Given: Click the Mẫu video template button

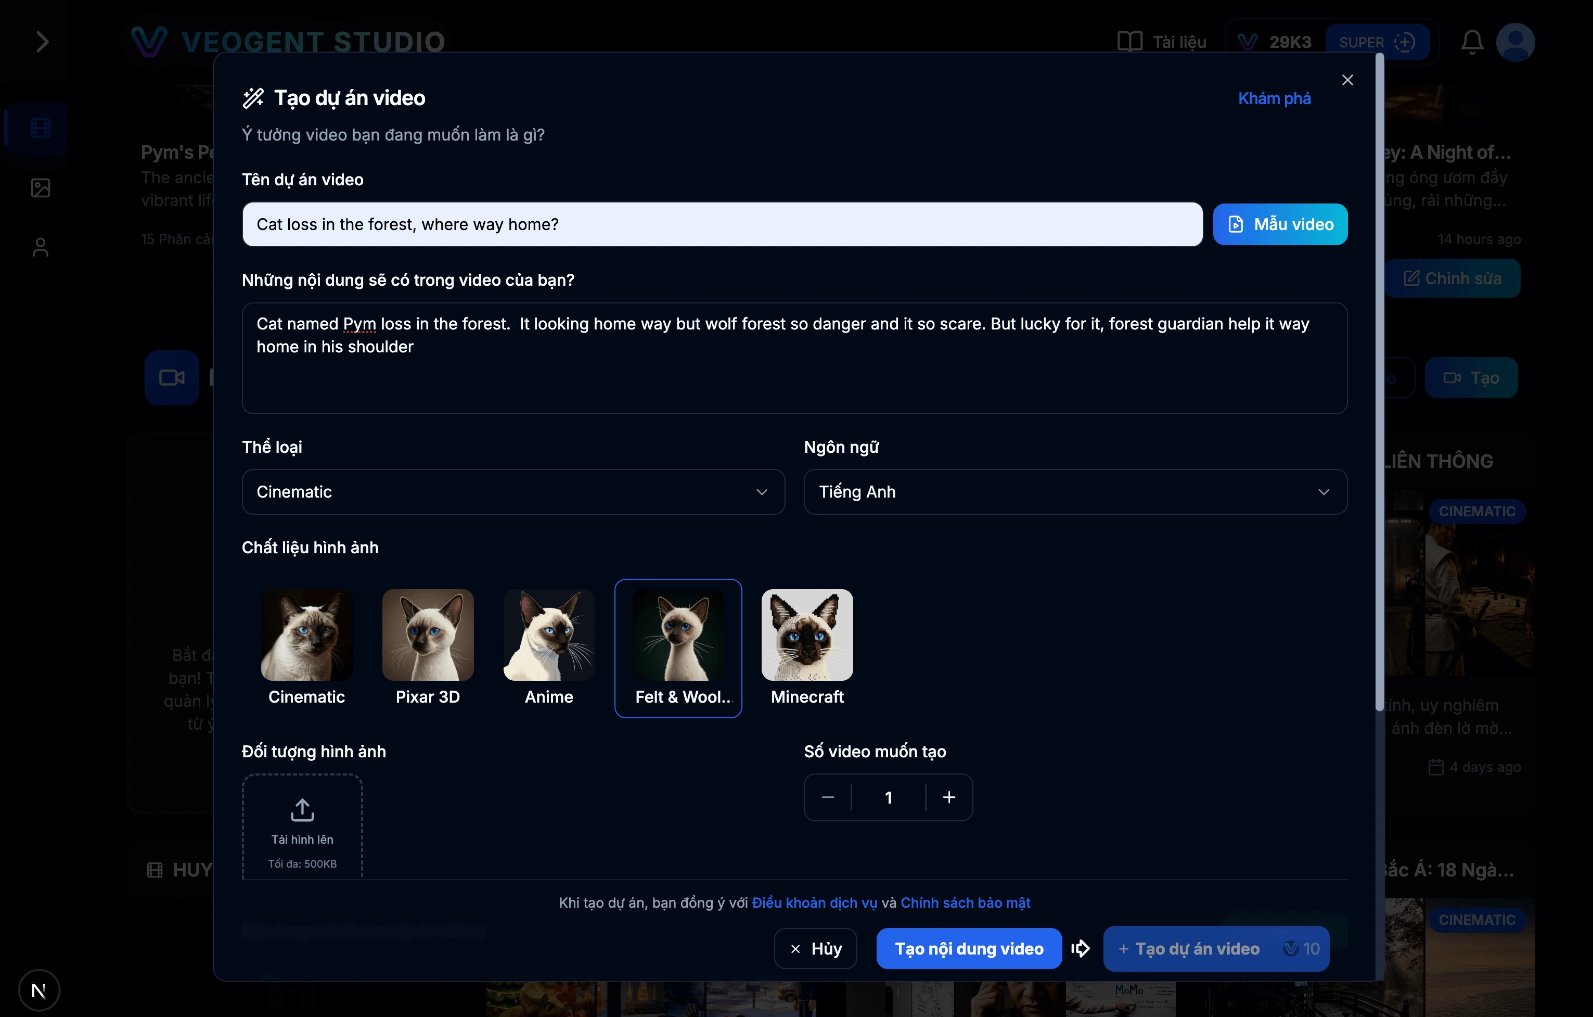Looking at the screenshot, I should tap(1279, 224).
